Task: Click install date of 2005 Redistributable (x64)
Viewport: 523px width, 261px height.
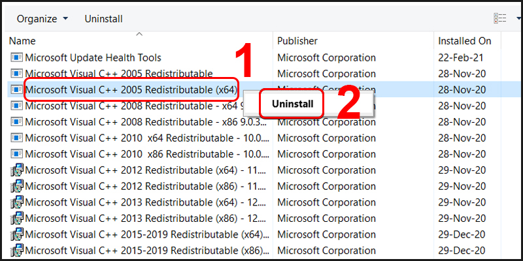Action: 462,90
